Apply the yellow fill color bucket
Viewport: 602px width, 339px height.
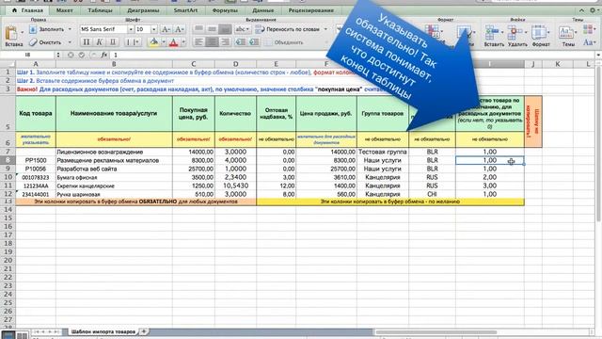coord(154,42)
